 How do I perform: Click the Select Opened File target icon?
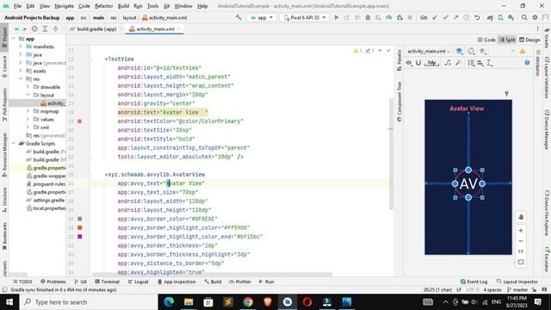click(x=34, y=28)
